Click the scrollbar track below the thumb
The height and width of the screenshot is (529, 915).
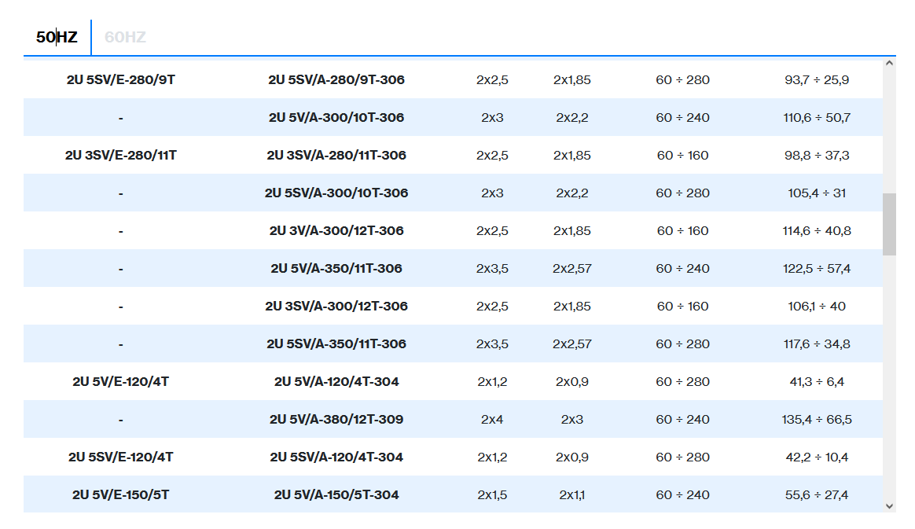pos(889,377)
